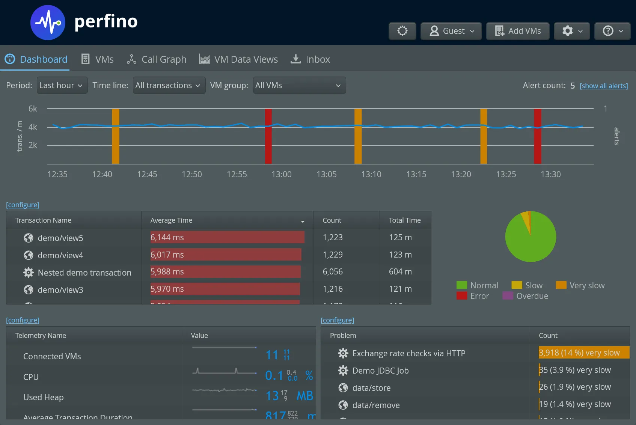636x425 pixels.
Task: Open the Time line All transactions dropdown
Action: [x=169, y=85]
